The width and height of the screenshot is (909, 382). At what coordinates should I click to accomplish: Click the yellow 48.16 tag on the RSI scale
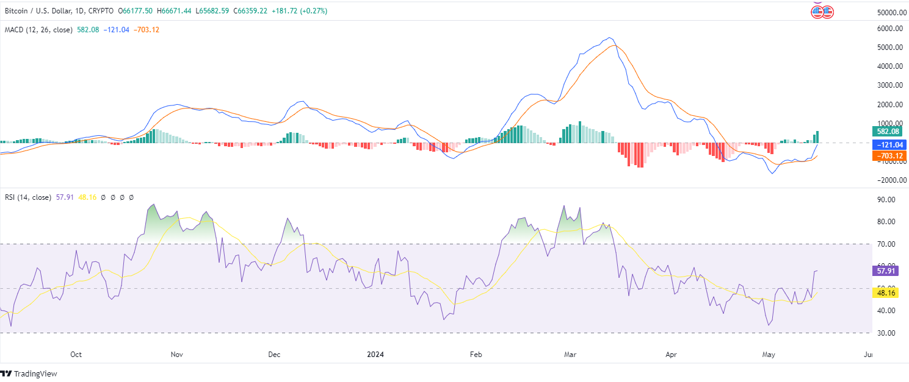888,292
